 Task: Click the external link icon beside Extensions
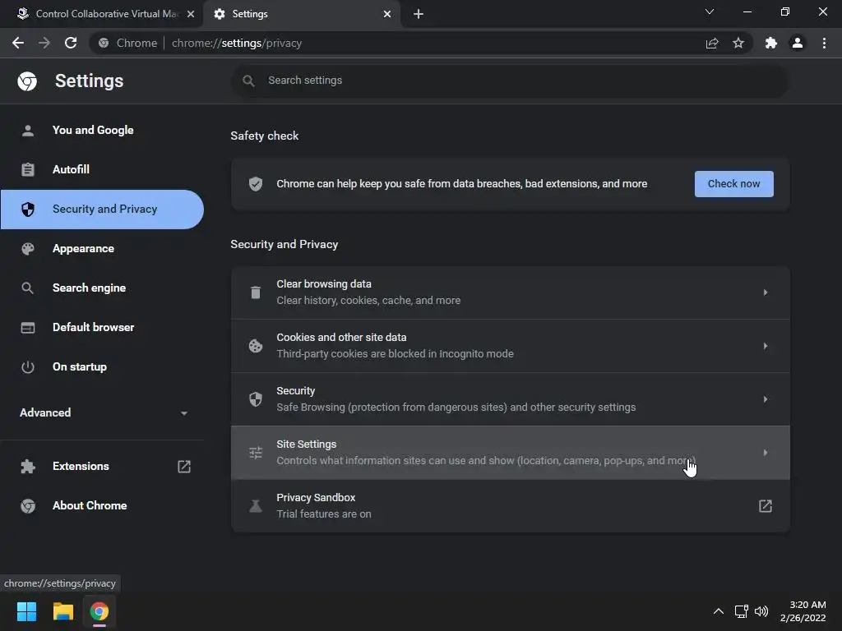[x=184, y=467]
